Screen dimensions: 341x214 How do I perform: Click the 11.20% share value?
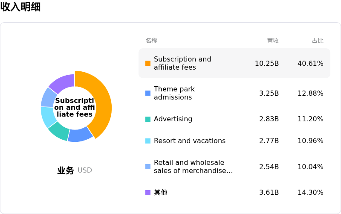(x=310, y=119)
